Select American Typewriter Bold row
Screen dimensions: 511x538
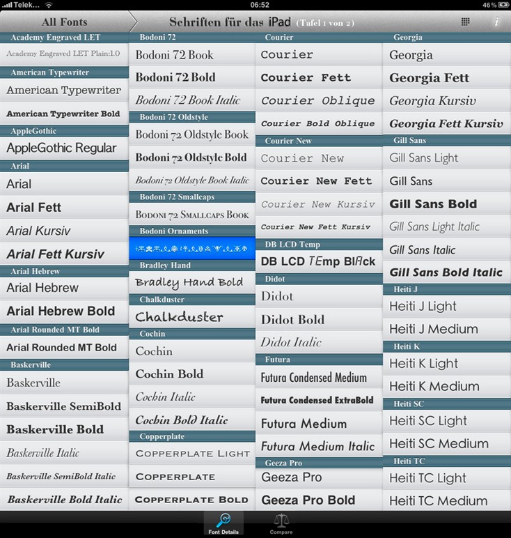click(65, 114)
